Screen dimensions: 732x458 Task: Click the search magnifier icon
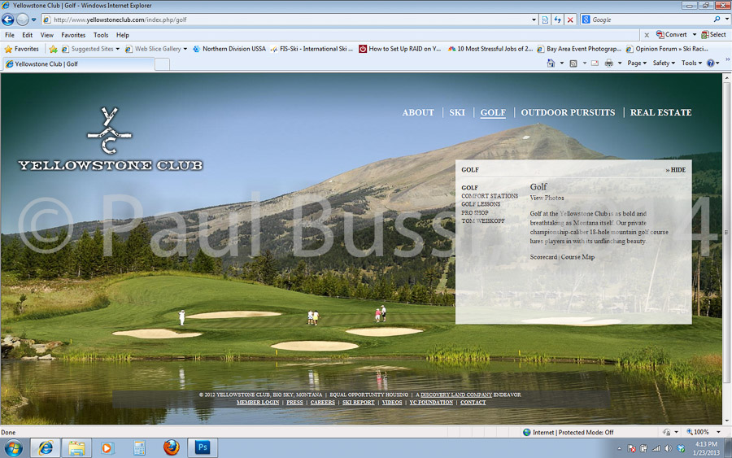click(x=717, y=20)
